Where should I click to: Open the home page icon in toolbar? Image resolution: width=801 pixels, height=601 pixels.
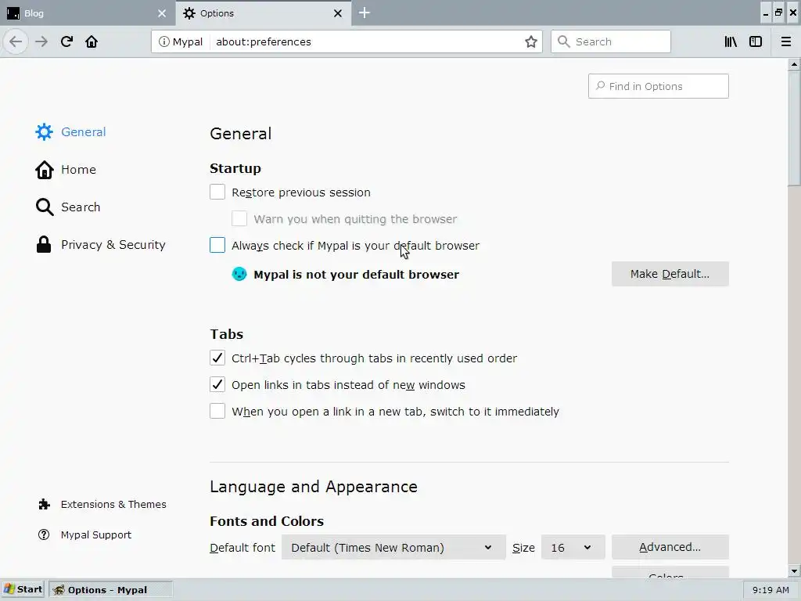92,41
